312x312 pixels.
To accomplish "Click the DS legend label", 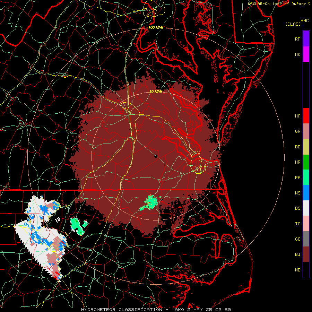I will [x=297, y=208].
